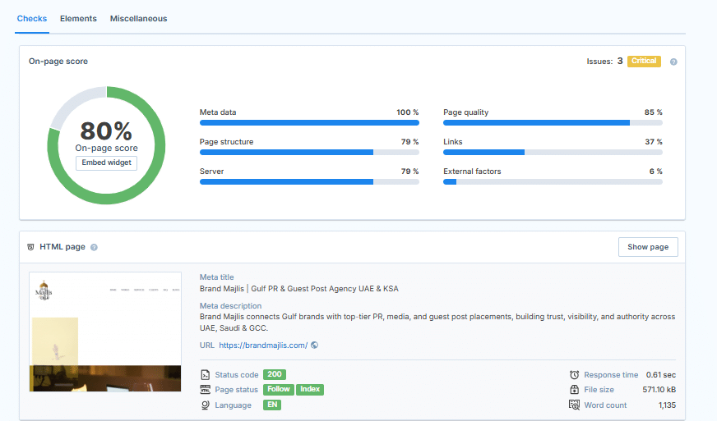This screenshot has height=421, width=717.
Task: Click the 200 status code badge
Action: [x=275, y=374]
